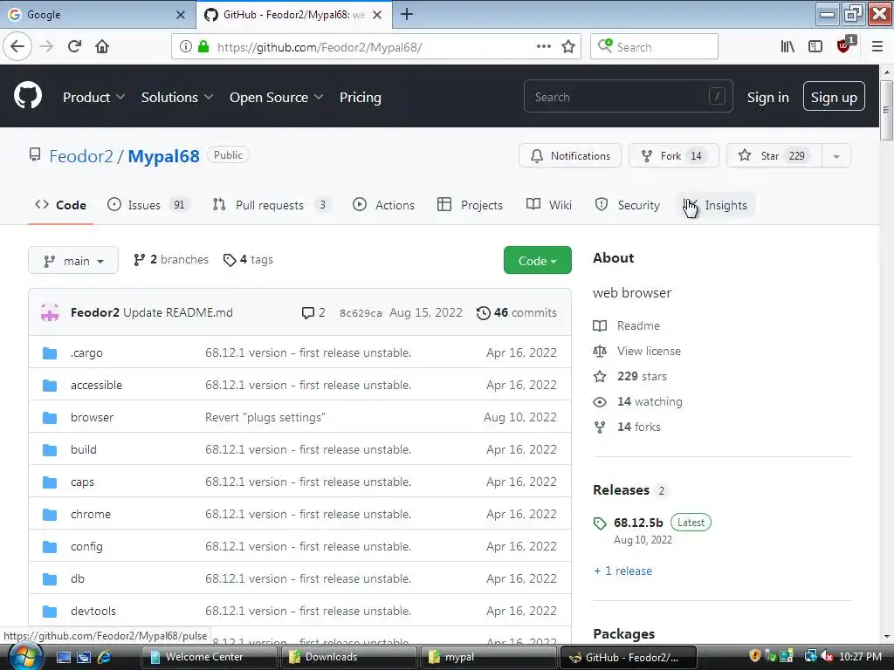Select the Code tab

(x=60, y=205)
